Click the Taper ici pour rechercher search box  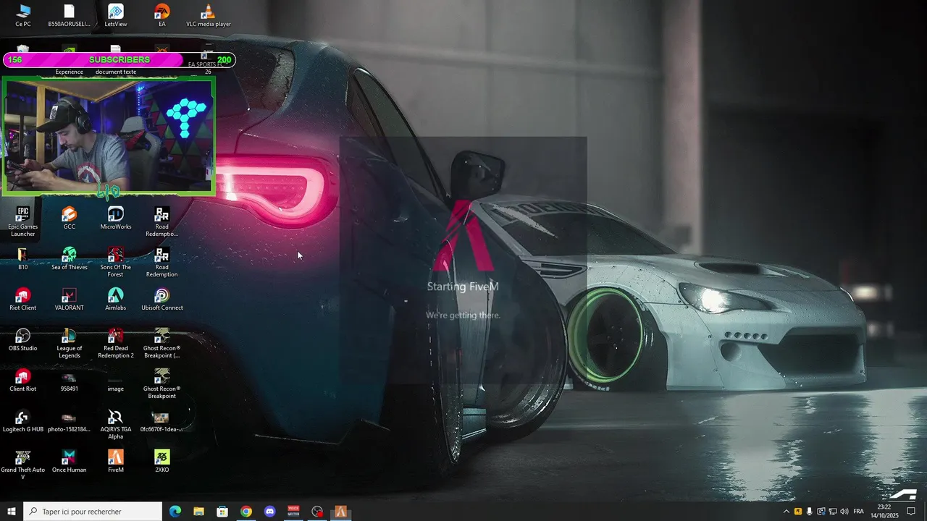pos(93,512)
